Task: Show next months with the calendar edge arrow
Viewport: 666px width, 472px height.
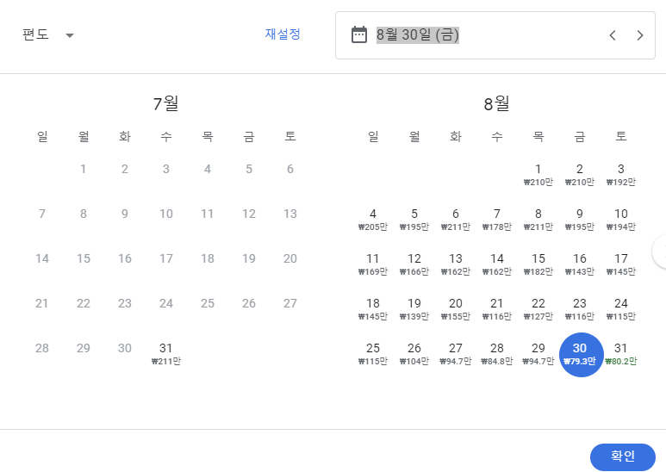Action: pyautogui.click(x=660, y=252)
